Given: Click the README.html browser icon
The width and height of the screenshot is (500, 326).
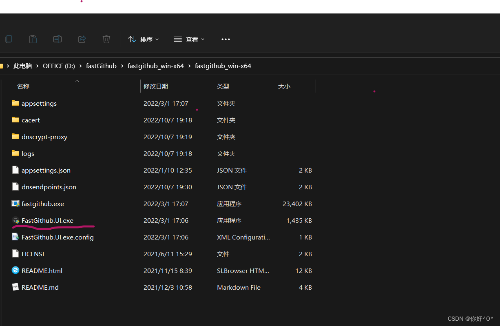Looking at the screenshot, I should (x=15, y=271).
